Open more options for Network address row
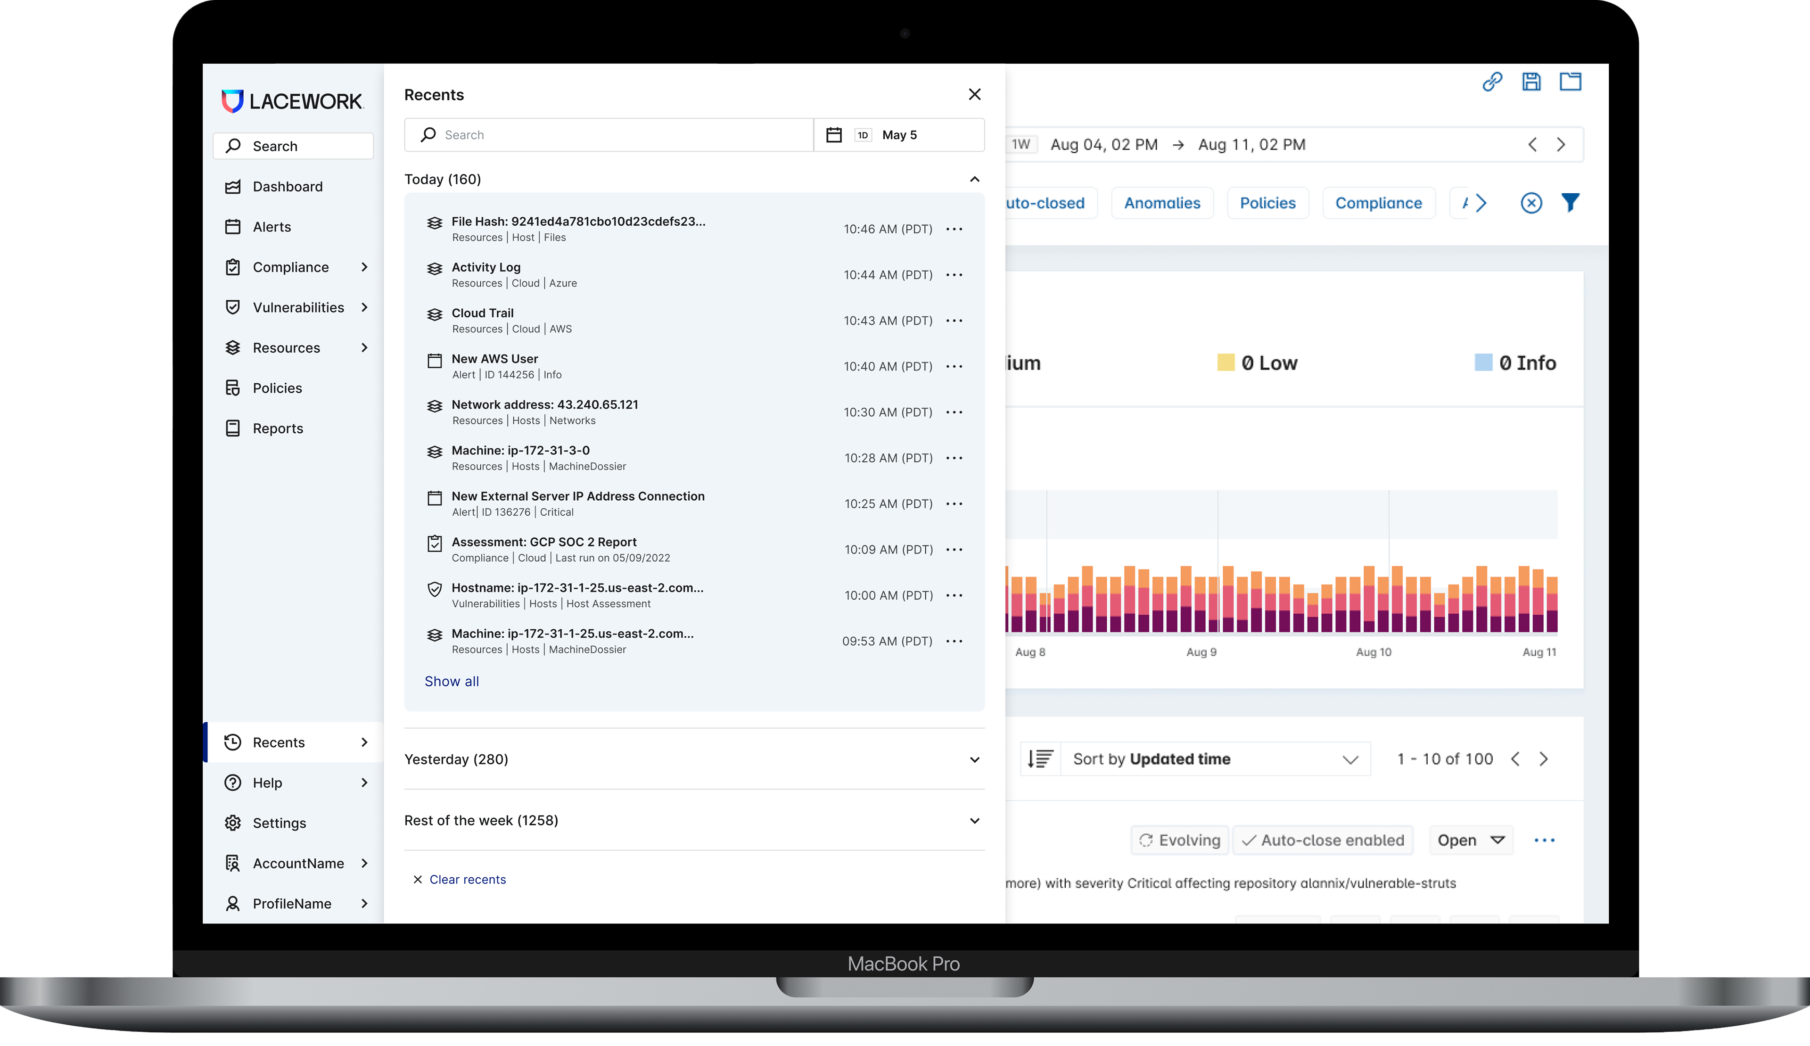Screen dimensions: 1810x1046 pyautogui.click(x=954, y=412)
